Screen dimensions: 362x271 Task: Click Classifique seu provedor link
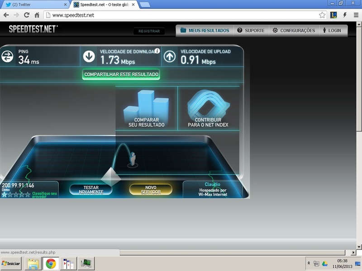[44, 195]
